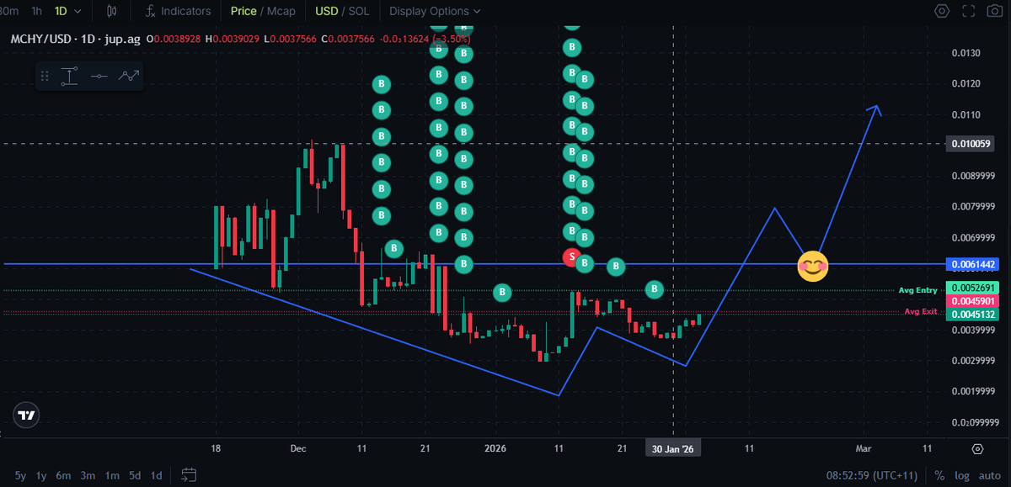Screen dimensions: 1011x487
Task: Switch chart to Price mode
Action: [x=243, y=12]
